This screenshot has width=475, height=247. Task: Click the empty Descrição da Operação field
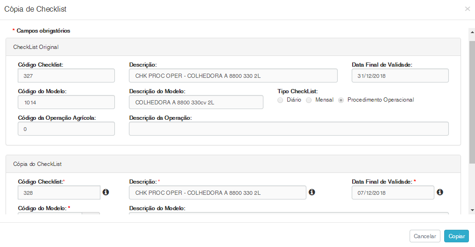[289, 129]
